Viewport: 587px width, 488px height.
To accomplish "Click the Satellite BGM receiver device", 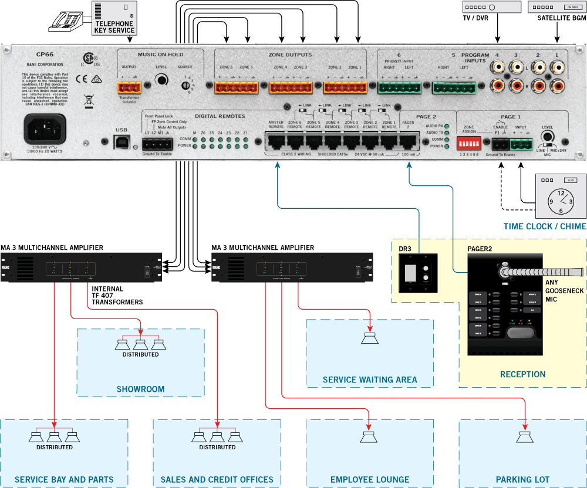I will (558, 7).
